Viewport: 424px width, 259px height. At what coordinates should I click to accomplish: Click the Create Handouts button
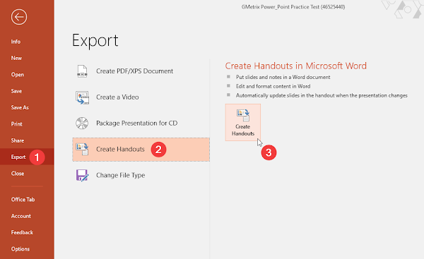[x=243, y=122]
